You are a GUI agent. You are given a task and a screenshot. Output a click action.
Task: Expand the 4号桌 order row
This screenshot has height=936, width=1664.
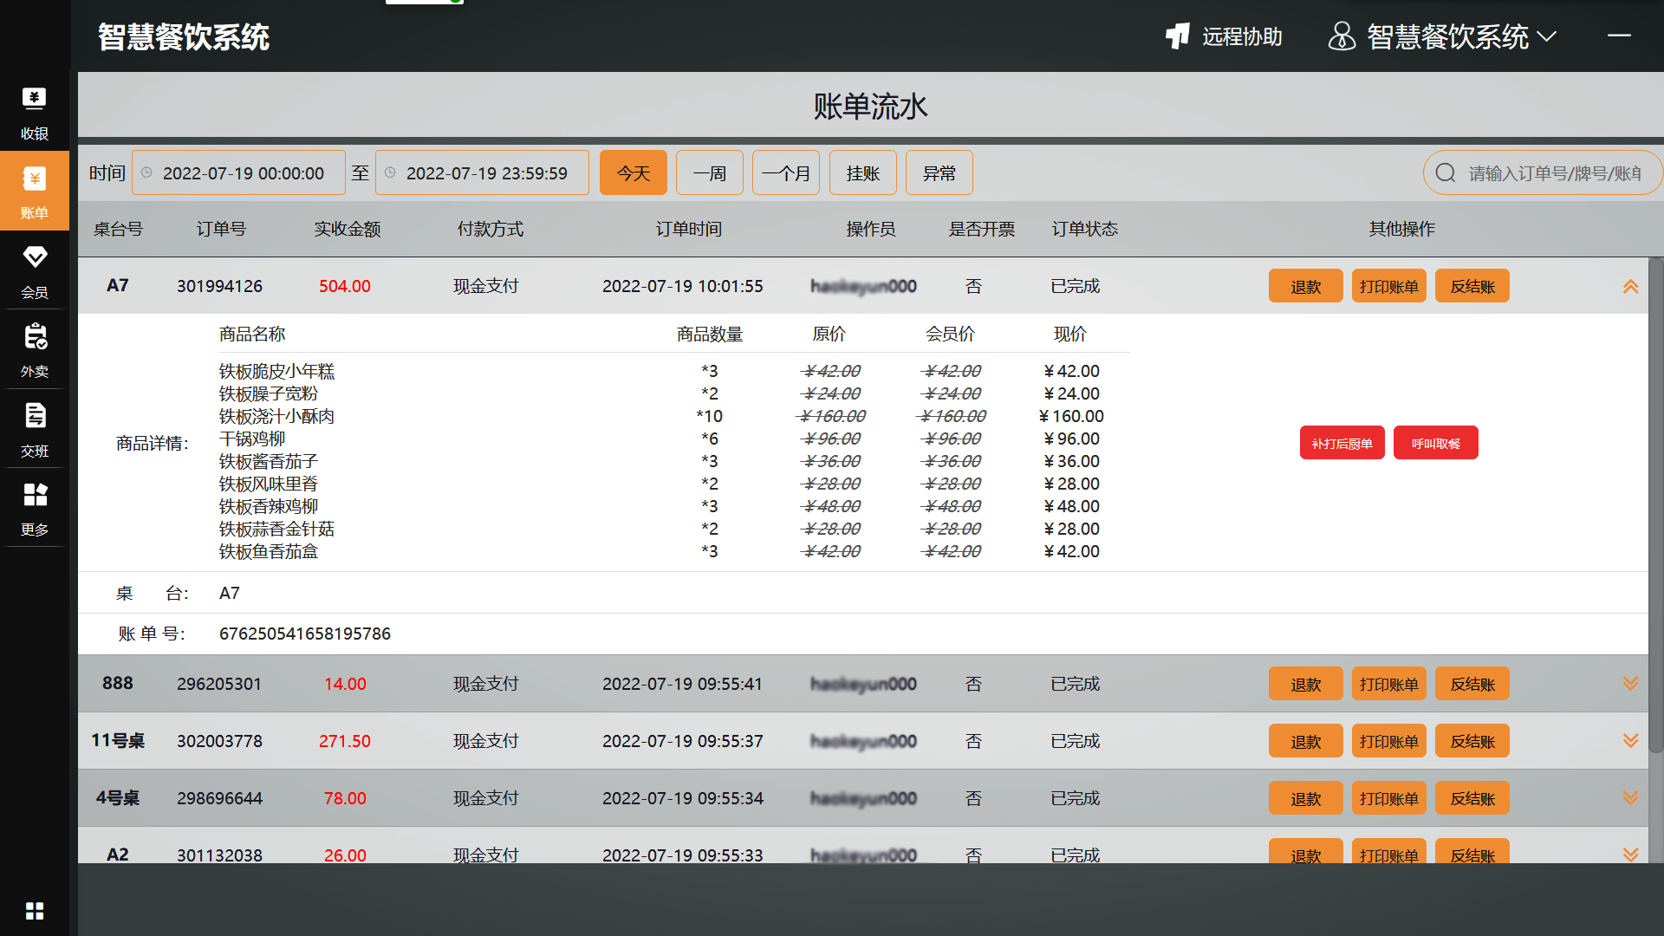(x=1630, y=798)
